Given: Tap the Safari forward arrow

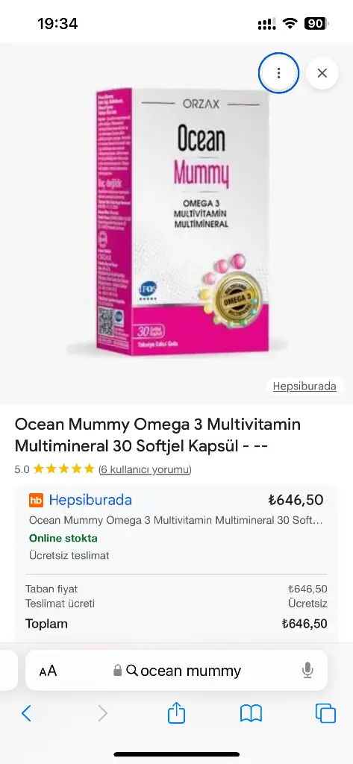Looking at the screenshot, I should click(102, 714).
